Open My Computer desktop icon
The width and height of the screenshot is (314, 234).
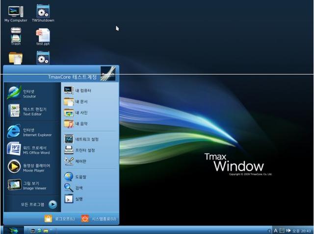(x=16, y=13)
